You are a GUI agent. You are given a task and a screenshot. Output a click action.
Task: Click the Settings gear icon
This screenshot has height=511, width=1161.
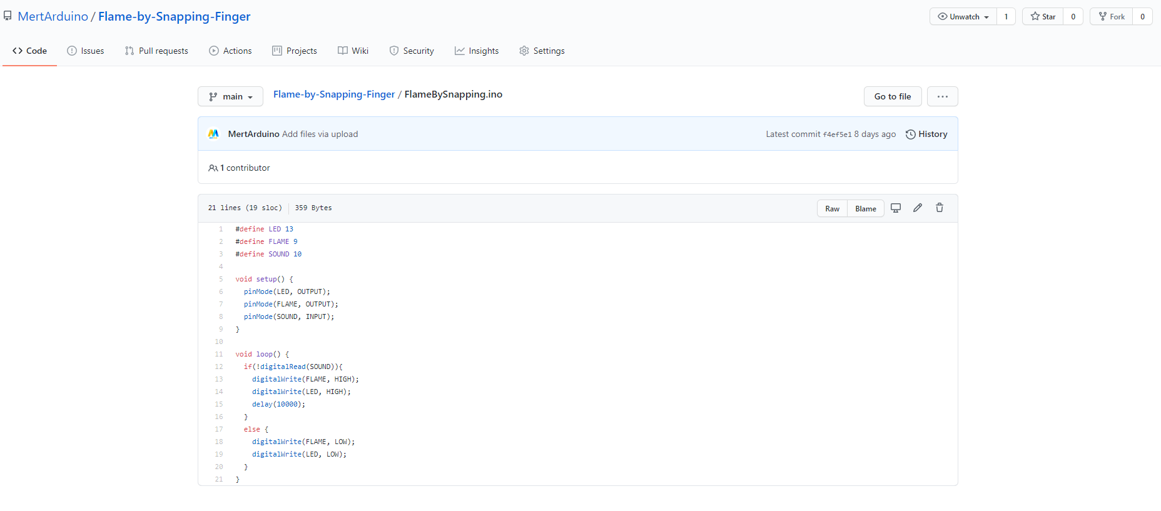click(524, 51)
